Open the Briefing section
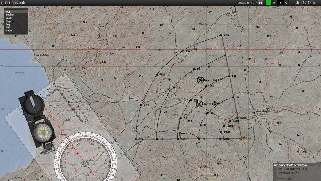 click(x=10, y=15)
